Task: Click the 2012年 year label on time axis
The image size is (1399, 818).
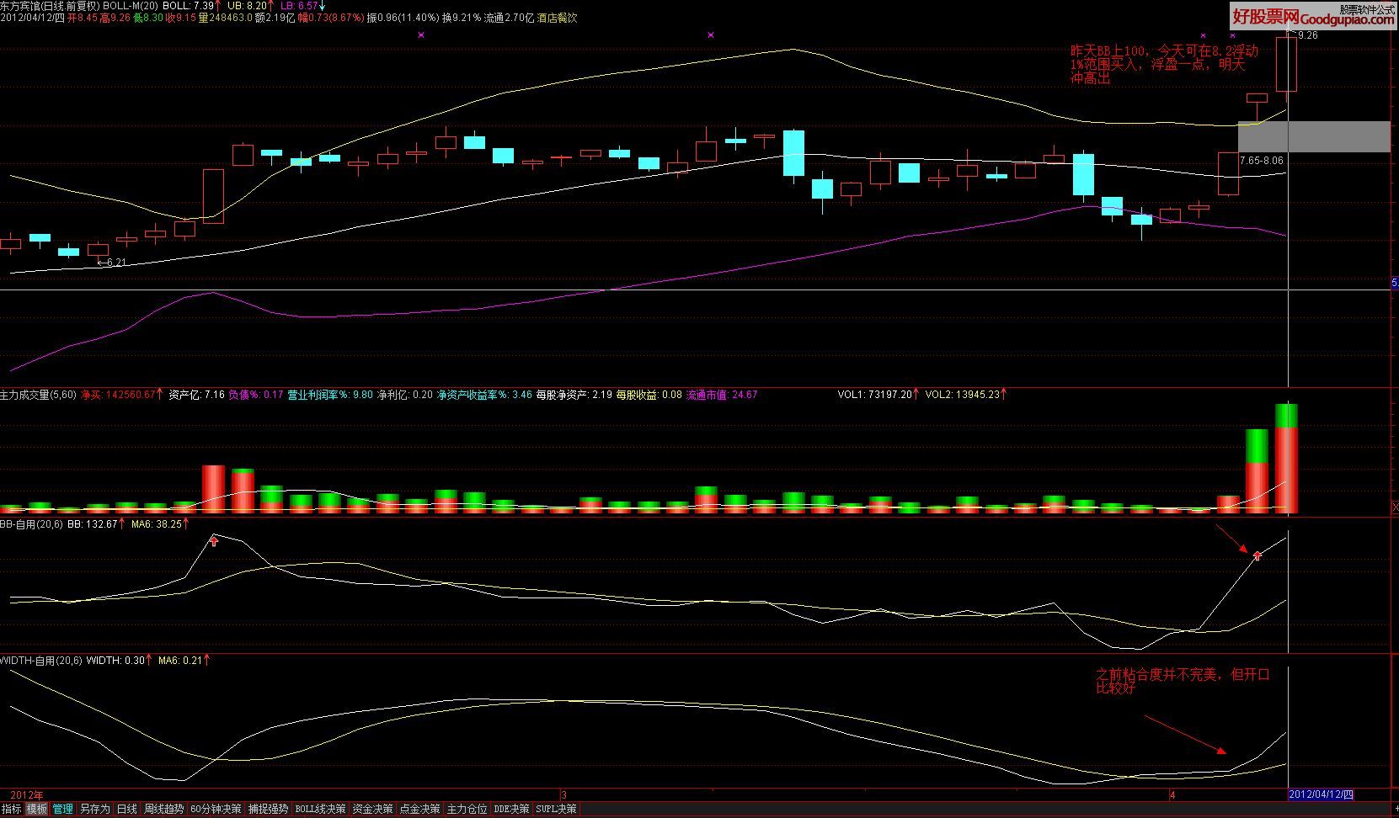Action: (25, 794)
